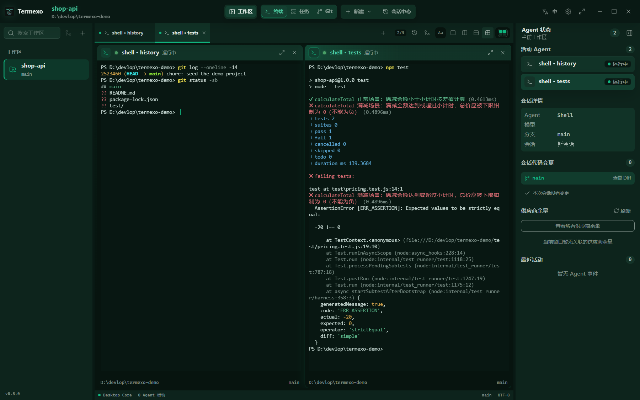Click Desktop Core status in status bar
The height and width of the screenshot is (400, 640).
[115, 395]
